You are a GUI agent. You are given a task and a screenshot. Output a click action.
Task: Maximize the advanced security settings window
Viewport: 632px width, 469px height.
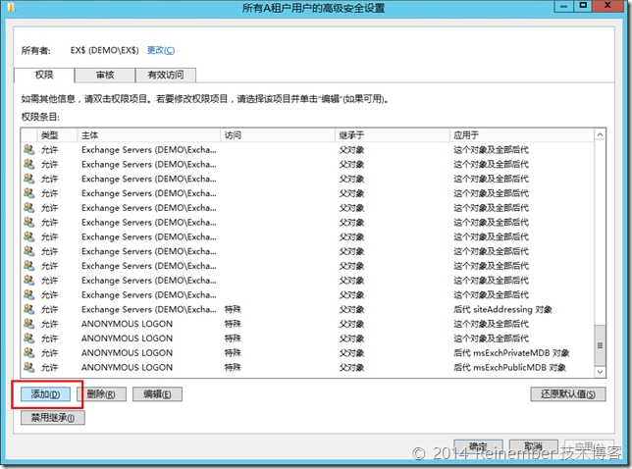pyautogui.click(x=582, y=6)
